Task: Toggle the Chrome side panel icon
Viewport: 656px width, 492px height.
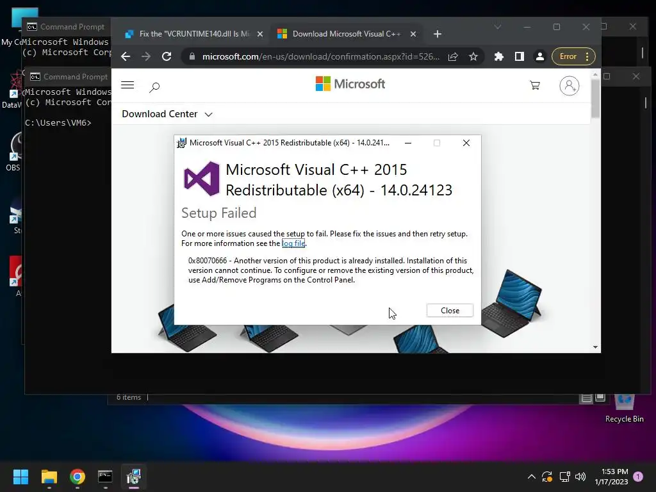Action: coord(519,56)
